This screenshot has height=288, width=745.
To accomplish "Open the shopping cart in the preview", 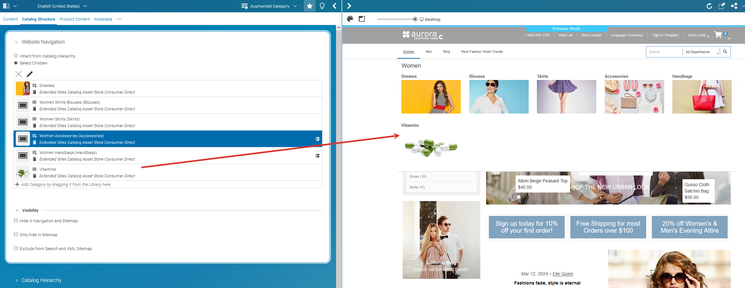I will point(719,35).
